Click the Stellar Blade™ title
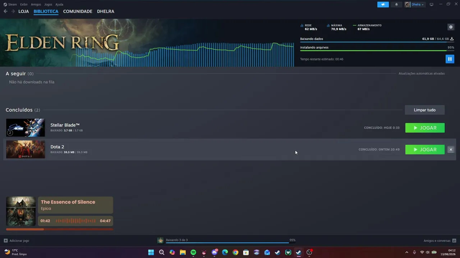460x258 pixels. coord(65,125)
